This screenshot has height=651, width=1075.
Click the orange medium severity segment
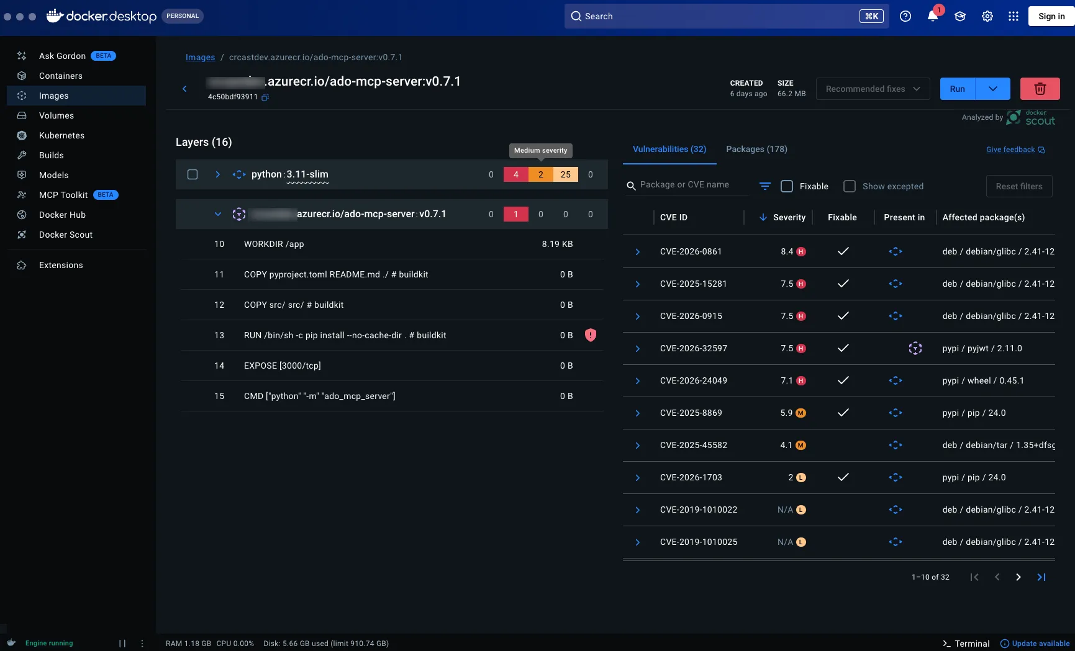point(540,174)
